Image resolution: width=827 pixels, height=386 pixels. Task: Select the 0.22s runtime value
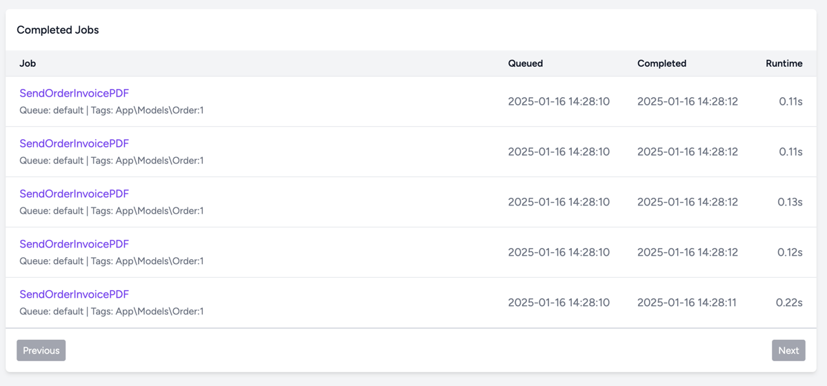pyautogui.click(x=790, y=302)
